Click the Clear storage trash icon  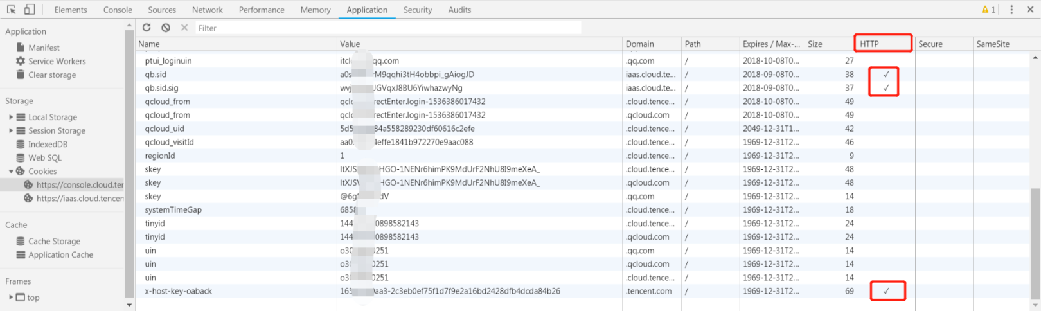point(21,75)
